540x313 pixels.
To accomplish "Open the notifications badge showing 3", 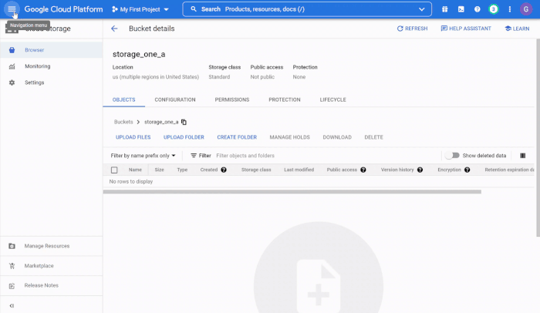I will [493, 9].
